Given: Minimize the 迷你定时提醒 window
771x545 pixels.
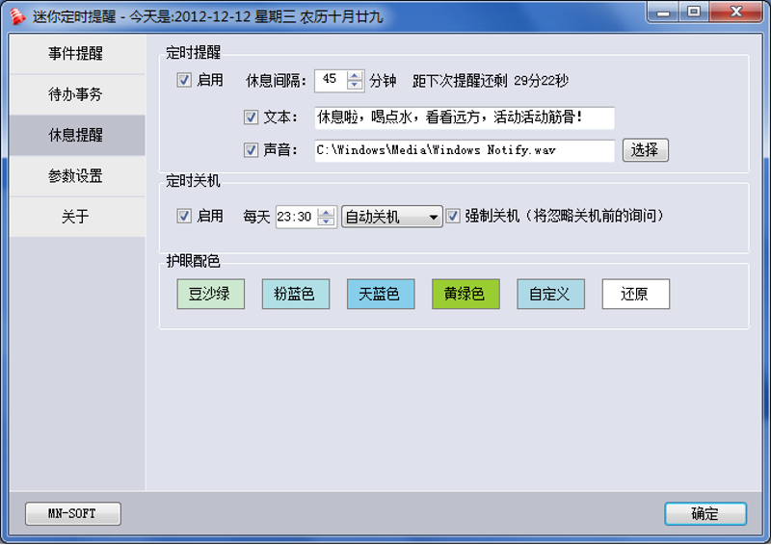Looking at the screenshot, I should (663, 12).
